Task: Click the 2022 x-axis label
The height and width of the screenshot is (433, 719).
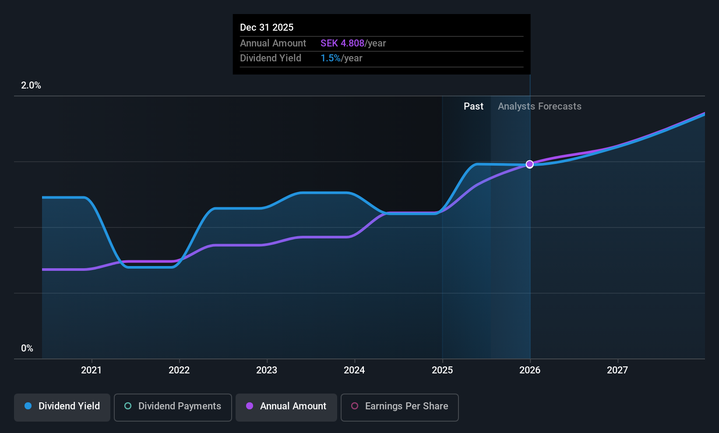Action: [x=179, y=370]
